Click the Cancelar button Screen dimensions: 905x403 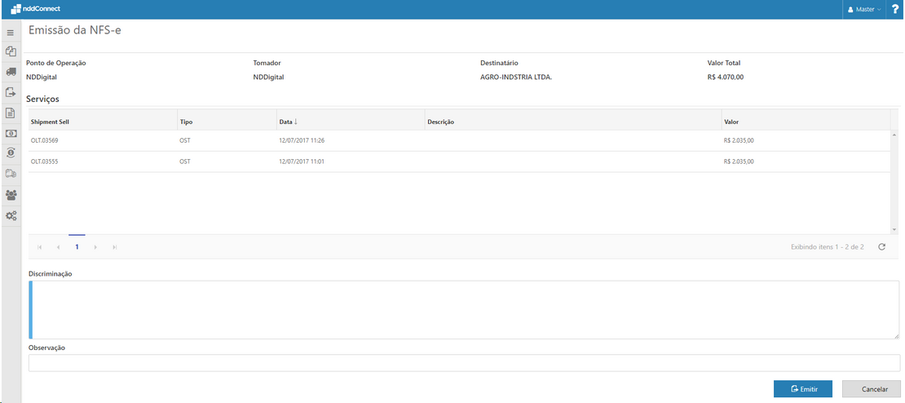(x=871, y=389)
